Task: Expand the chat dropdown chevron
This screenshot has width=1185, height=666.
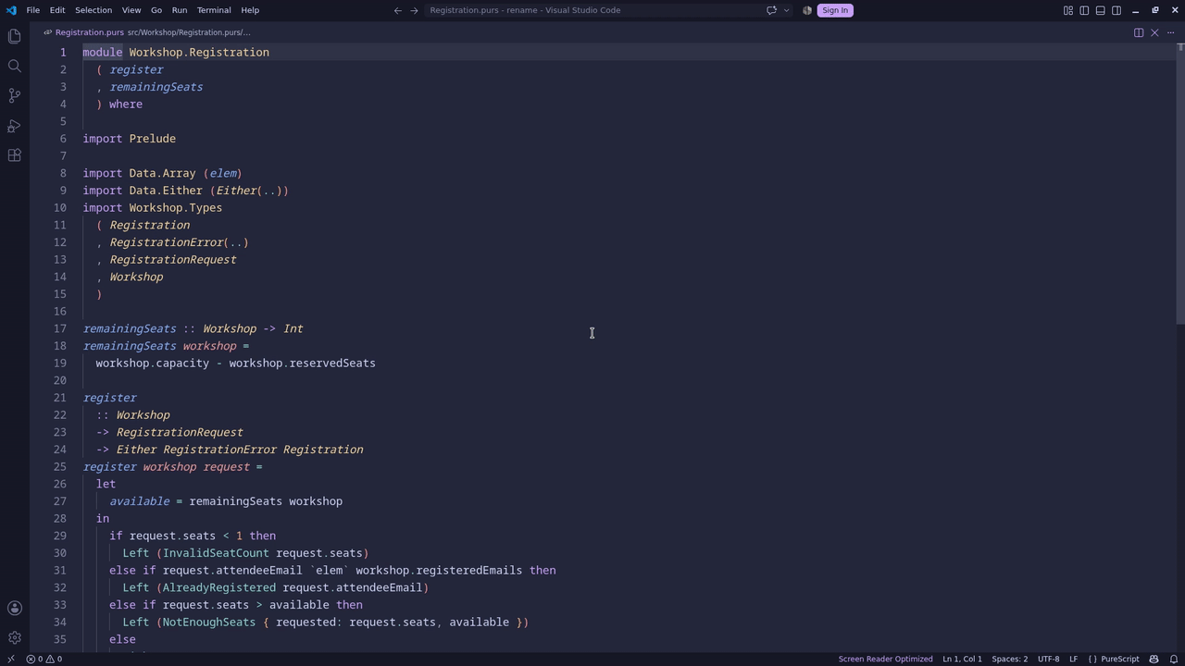Action: (x=786, y=10)
